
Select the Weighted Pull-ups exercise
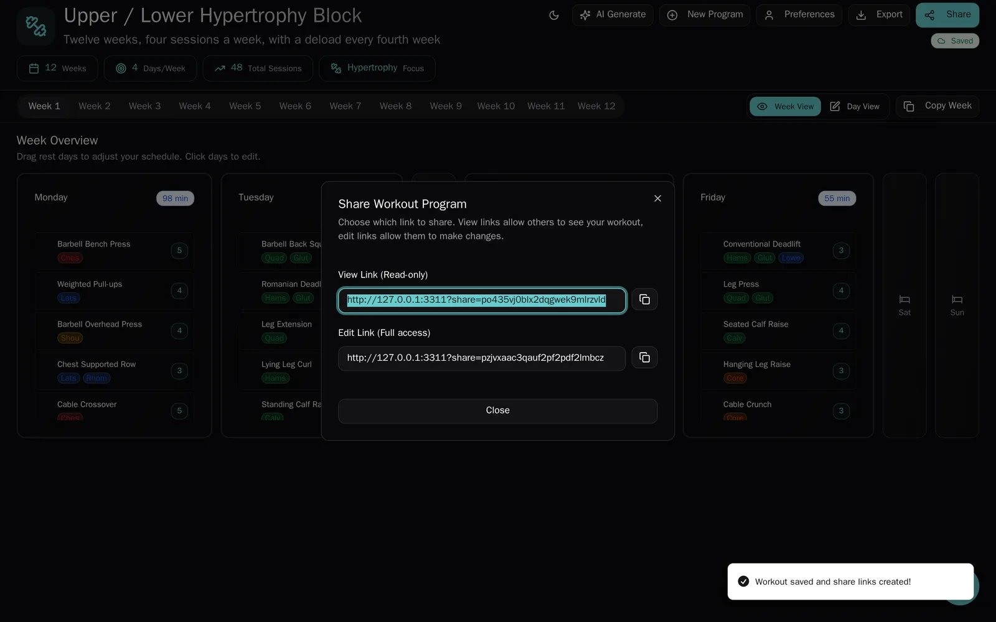(115, 291)
